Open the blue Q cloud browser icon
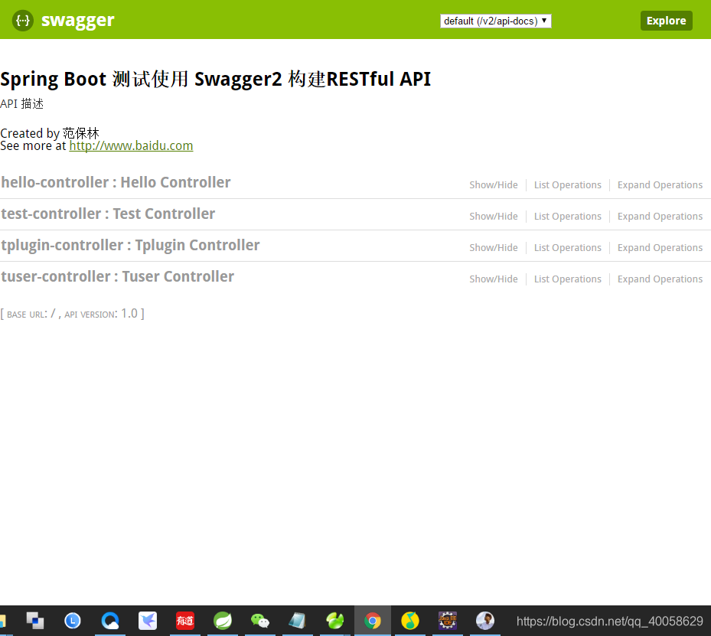Image resolution: width=711 pixels, height=636 pixels. coord(110,621)
